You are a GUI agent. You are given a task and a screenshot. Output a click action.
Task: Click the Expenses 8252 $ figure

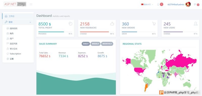(x=83, y=56)
